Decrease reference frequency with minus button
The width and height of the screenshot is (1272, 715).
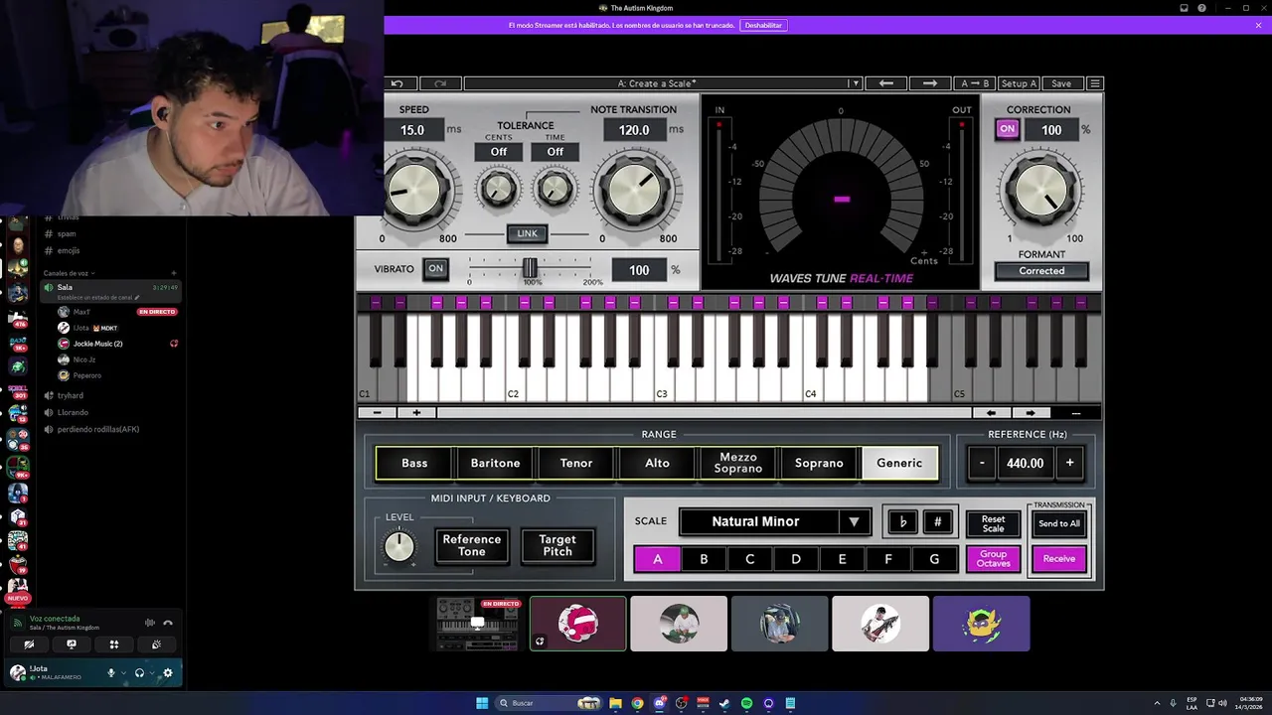pyautogui.click(x=982, y=463)
